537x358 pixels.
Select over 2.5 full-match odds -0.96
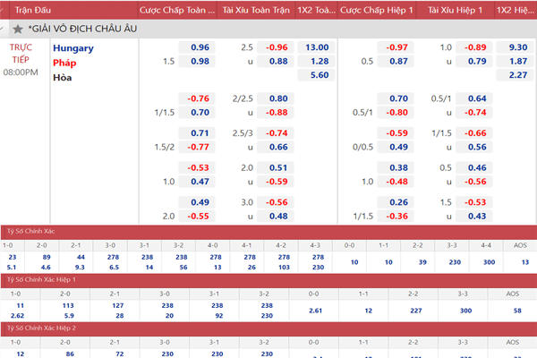277,47
